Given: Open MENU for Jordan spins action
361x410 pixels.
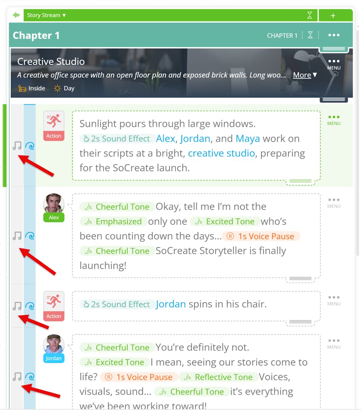Looking at the screenshot, I should pyautogui.click(x=334, y=300).
